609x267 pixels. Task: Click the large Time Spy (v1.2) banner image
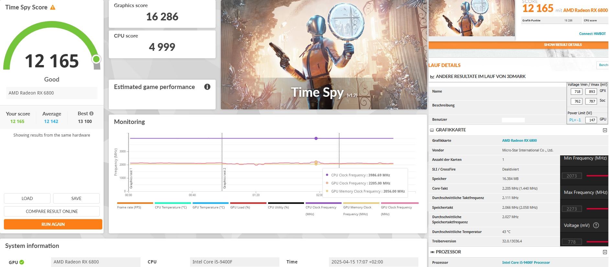pos(324,55)
